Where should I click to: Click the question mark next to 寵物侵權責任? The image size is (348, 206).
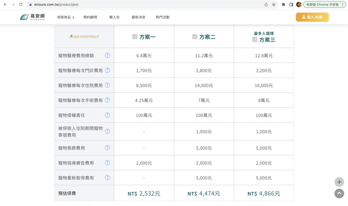[x=107, y=115]
